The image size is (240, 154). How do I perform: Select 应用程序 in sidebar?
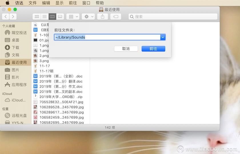(x=16, y=85)
